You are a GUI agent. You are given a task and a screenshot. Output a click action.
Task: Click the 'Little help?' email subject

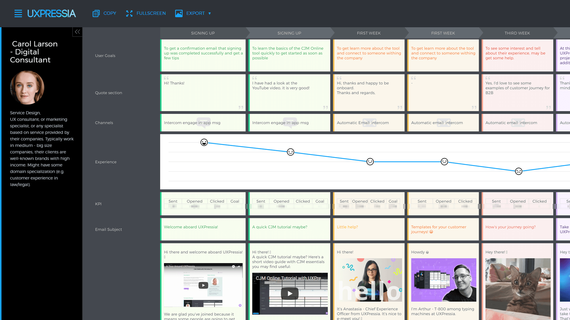[x=347, y=227]
